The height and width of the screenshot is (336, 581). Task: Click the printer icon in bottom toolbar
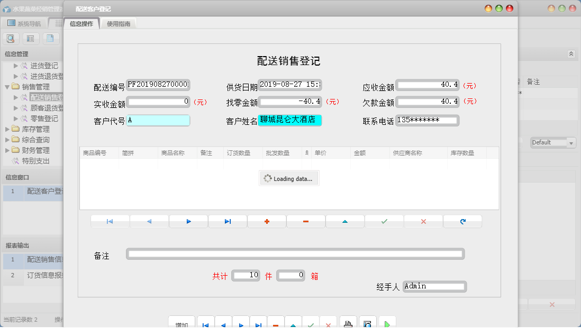348,324
